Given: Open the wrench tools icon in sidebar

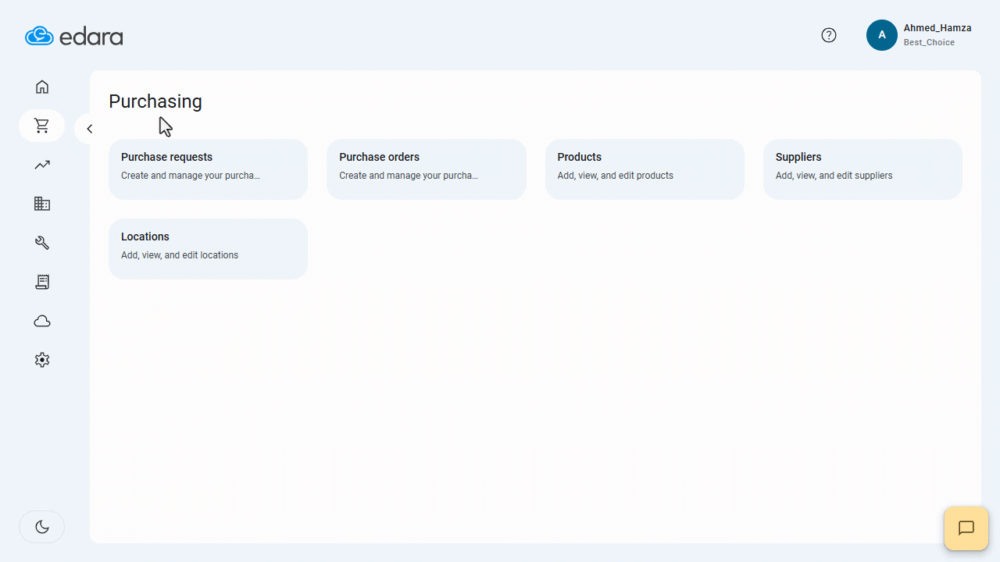Looking at the screenshot, I should coord(42,243).
